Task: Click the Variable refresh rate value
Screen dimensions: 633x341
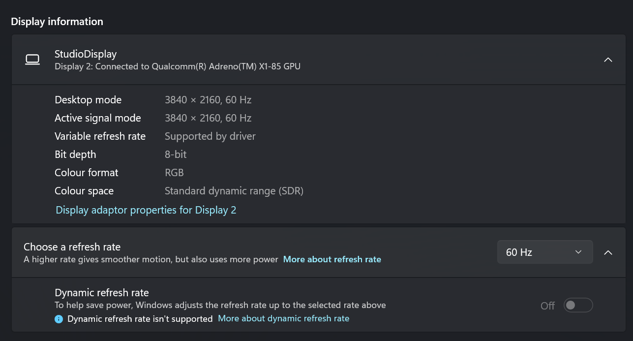Action: point(210,136)
